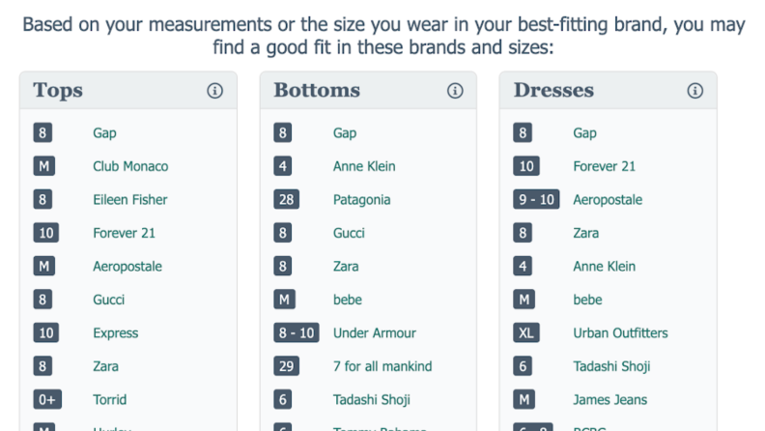Click Anne Klein in Dresses list

pyautogui.click(x=604, y=267)
